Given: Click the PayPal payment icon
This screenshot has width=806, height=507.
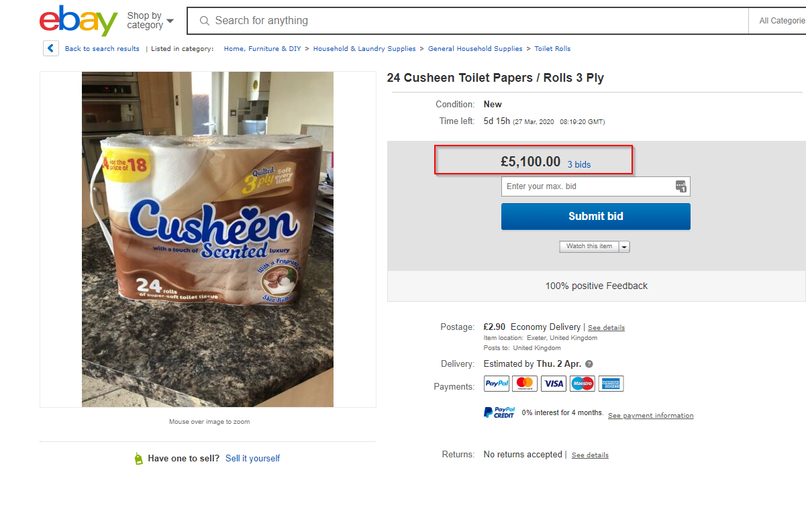Looking at the screenshot, I should 497,384.
